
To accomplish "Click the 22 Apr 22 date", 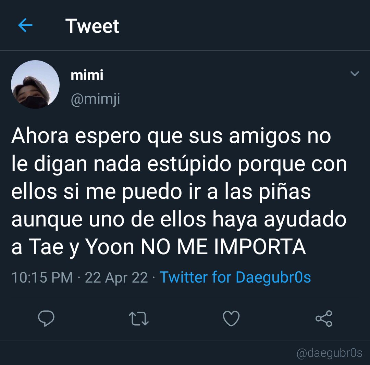I will 116,277.
